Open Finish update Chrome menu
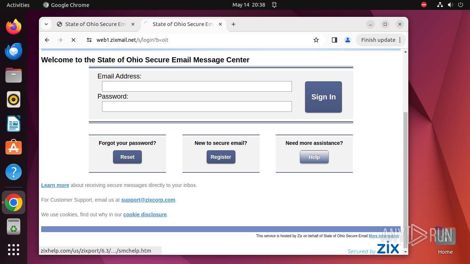This screenshot has width=470, height=264. (x=380, y=40)
